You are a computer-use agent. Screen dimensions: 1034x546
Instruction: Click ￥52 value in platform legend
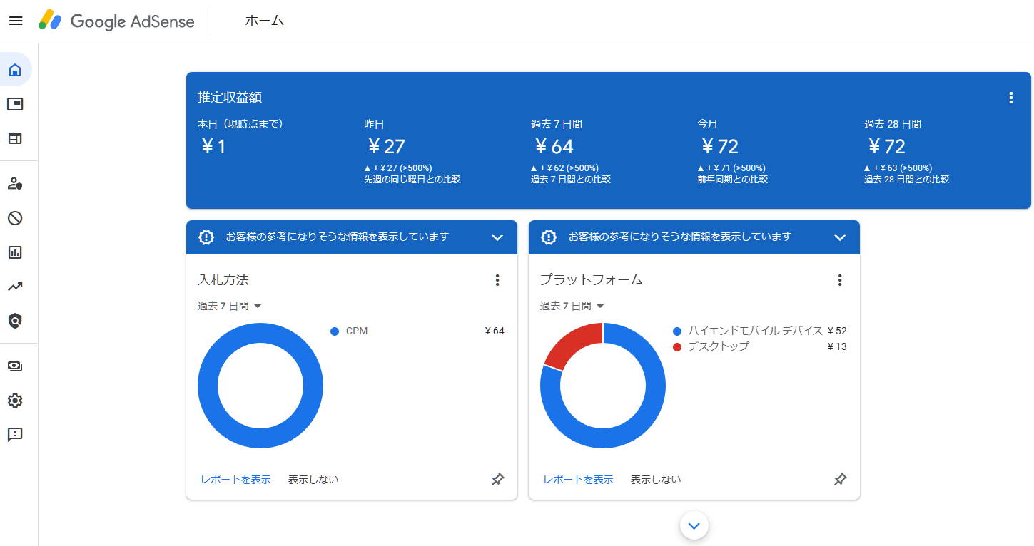[837, 331]
